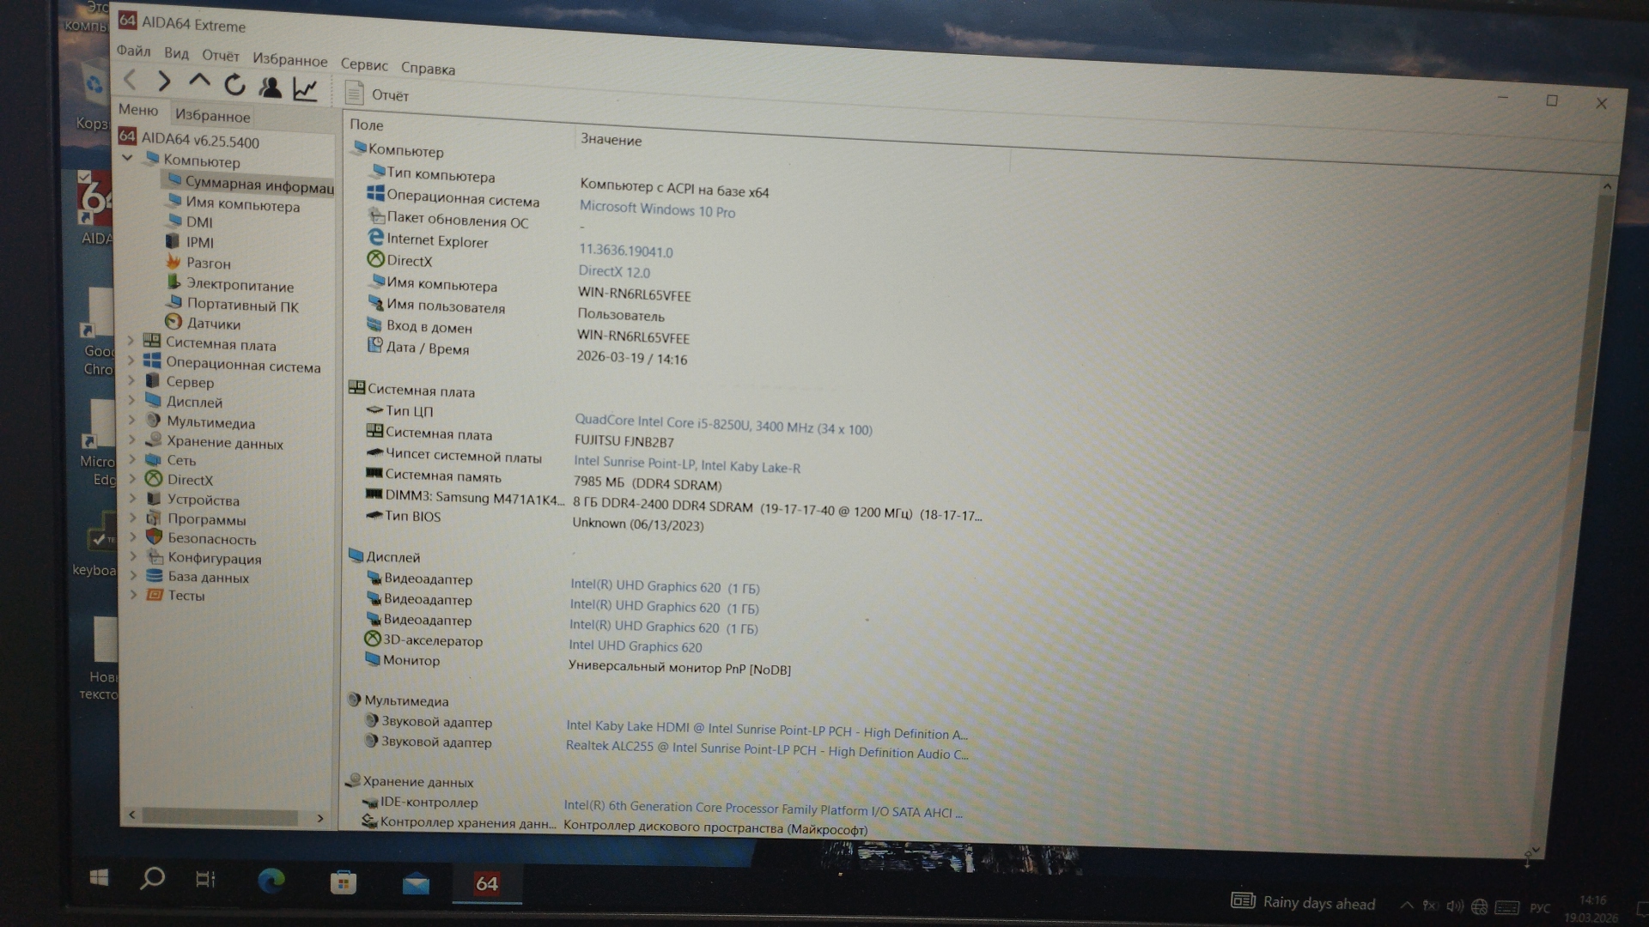Select the Датчики sensors tree item
This screenshot has height=927, width=1649.
213,324
